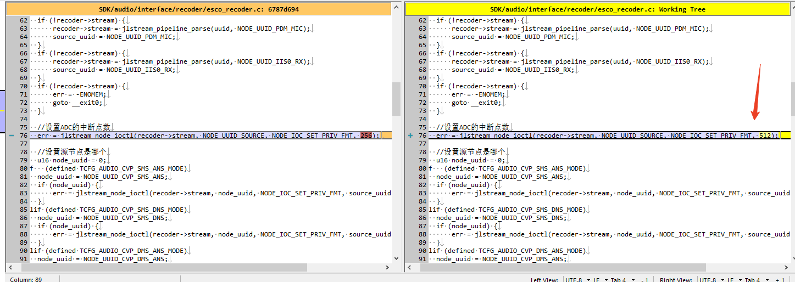Open left view UTF-8 encoding dropdown
Screen dimensions: 795x282
pos(577,280)
